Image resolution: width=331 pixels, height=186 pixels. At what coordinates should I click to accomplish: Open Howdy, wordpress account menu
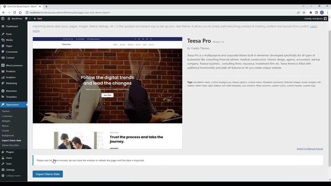[x=315, y=19]
